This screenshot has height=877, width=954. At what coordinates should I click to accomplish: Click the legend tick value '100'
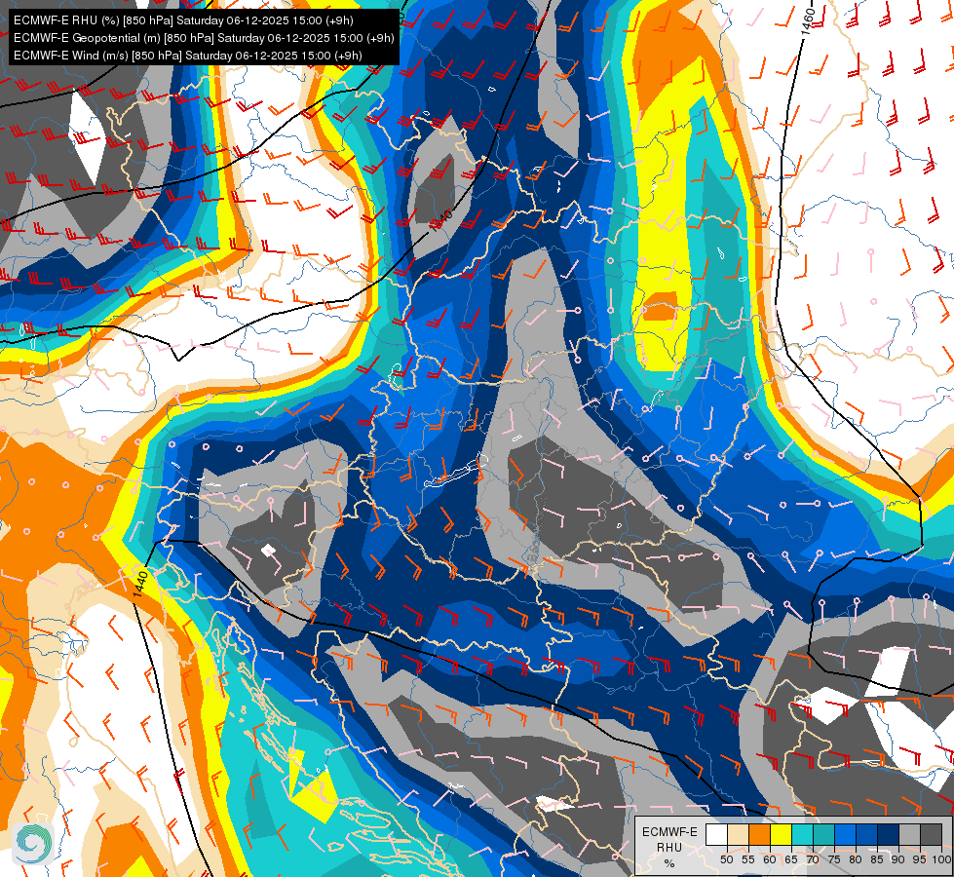[x=941, y=859]
